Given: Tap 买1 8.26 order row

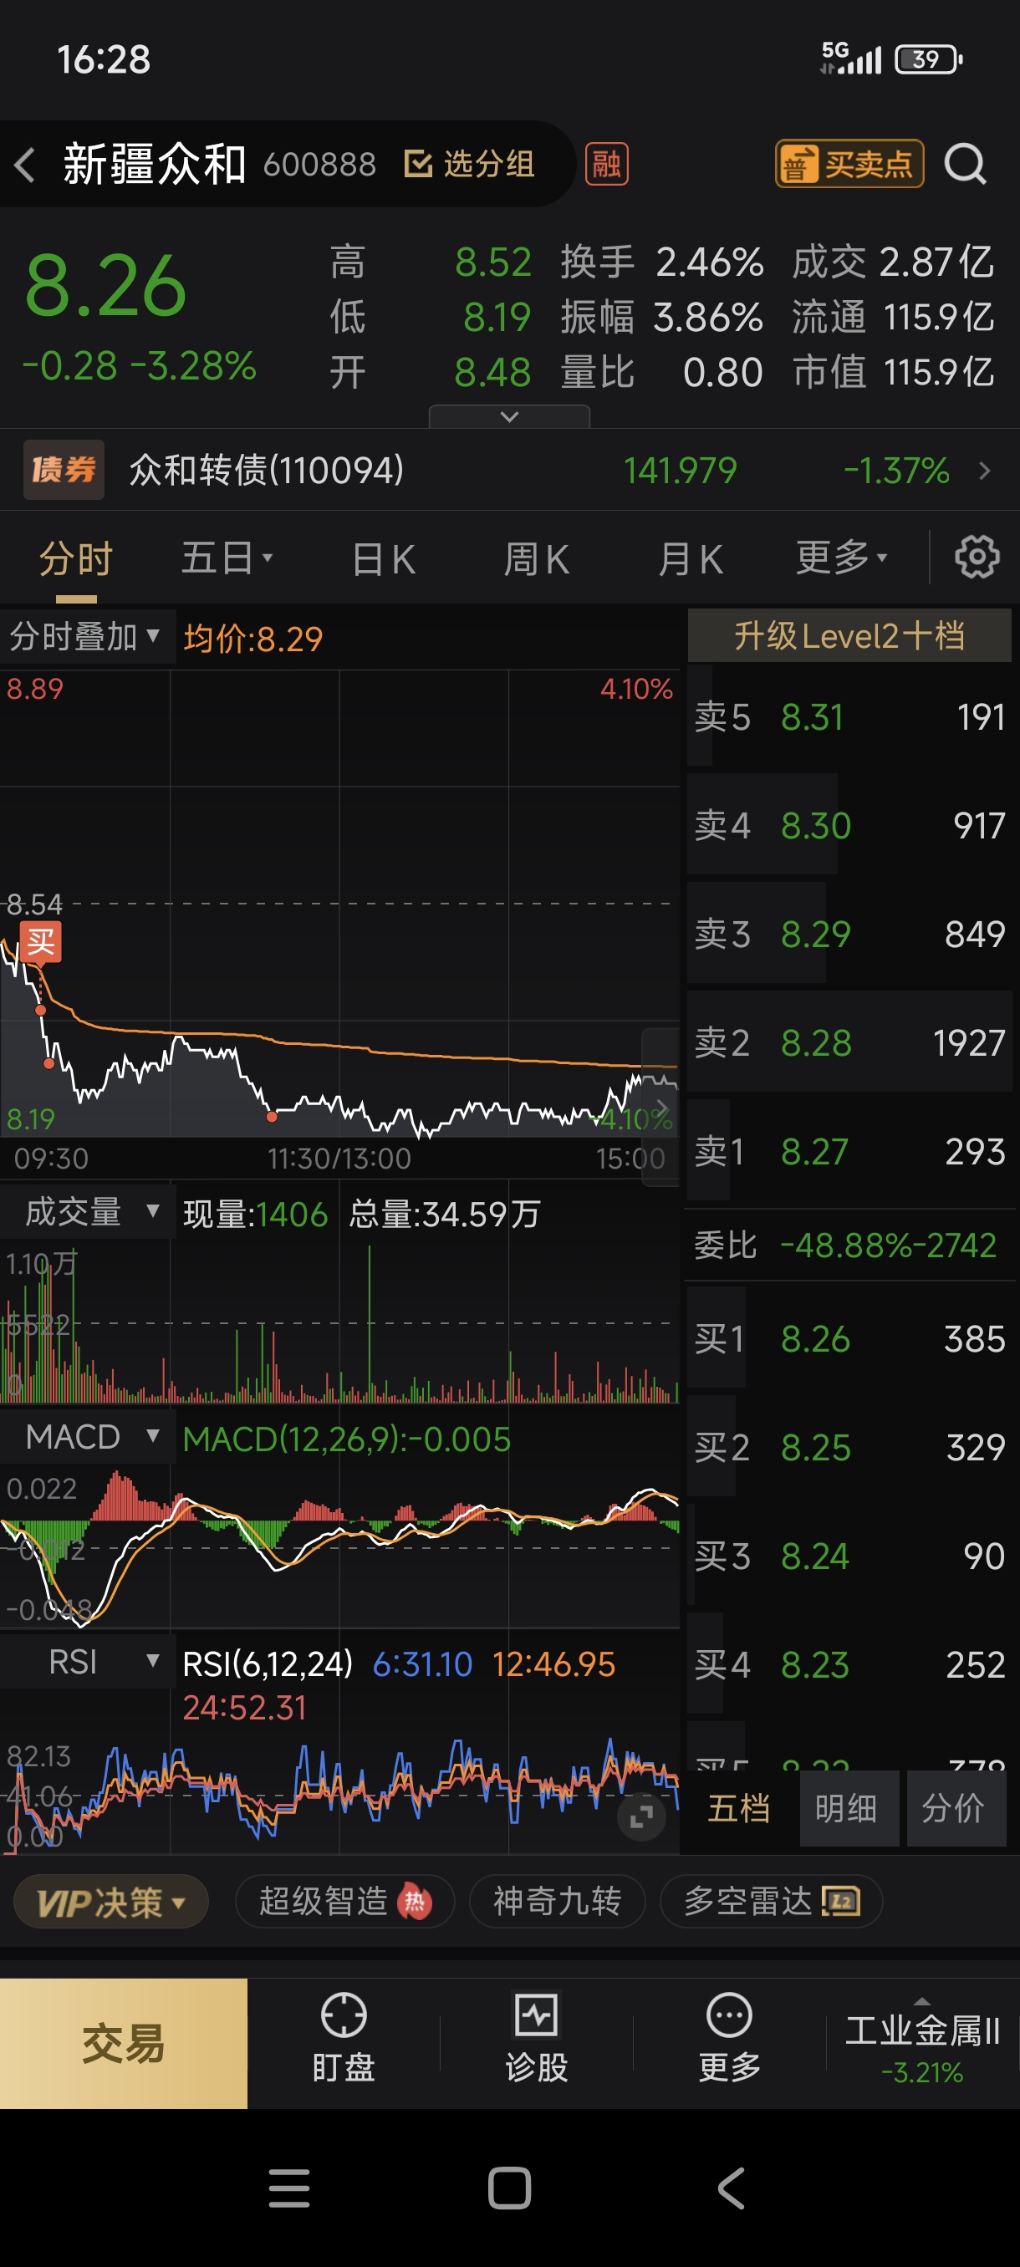Looking at the screenshot, I should coord(849,1338).
